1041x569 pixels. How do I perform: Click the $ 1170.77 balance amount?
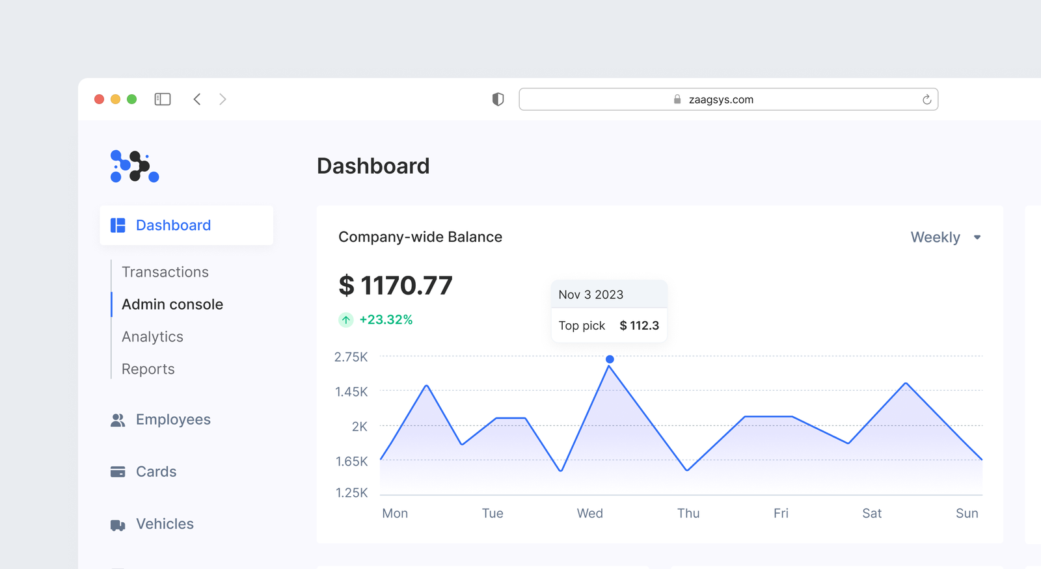coord(396,286)
